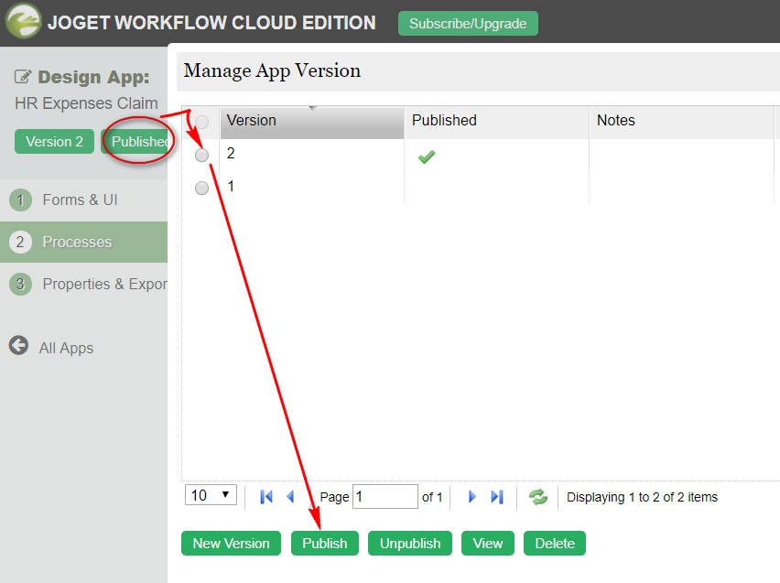Open Forms & UI section
Viewport: 780px width, 583px height.
coord(83,200)
